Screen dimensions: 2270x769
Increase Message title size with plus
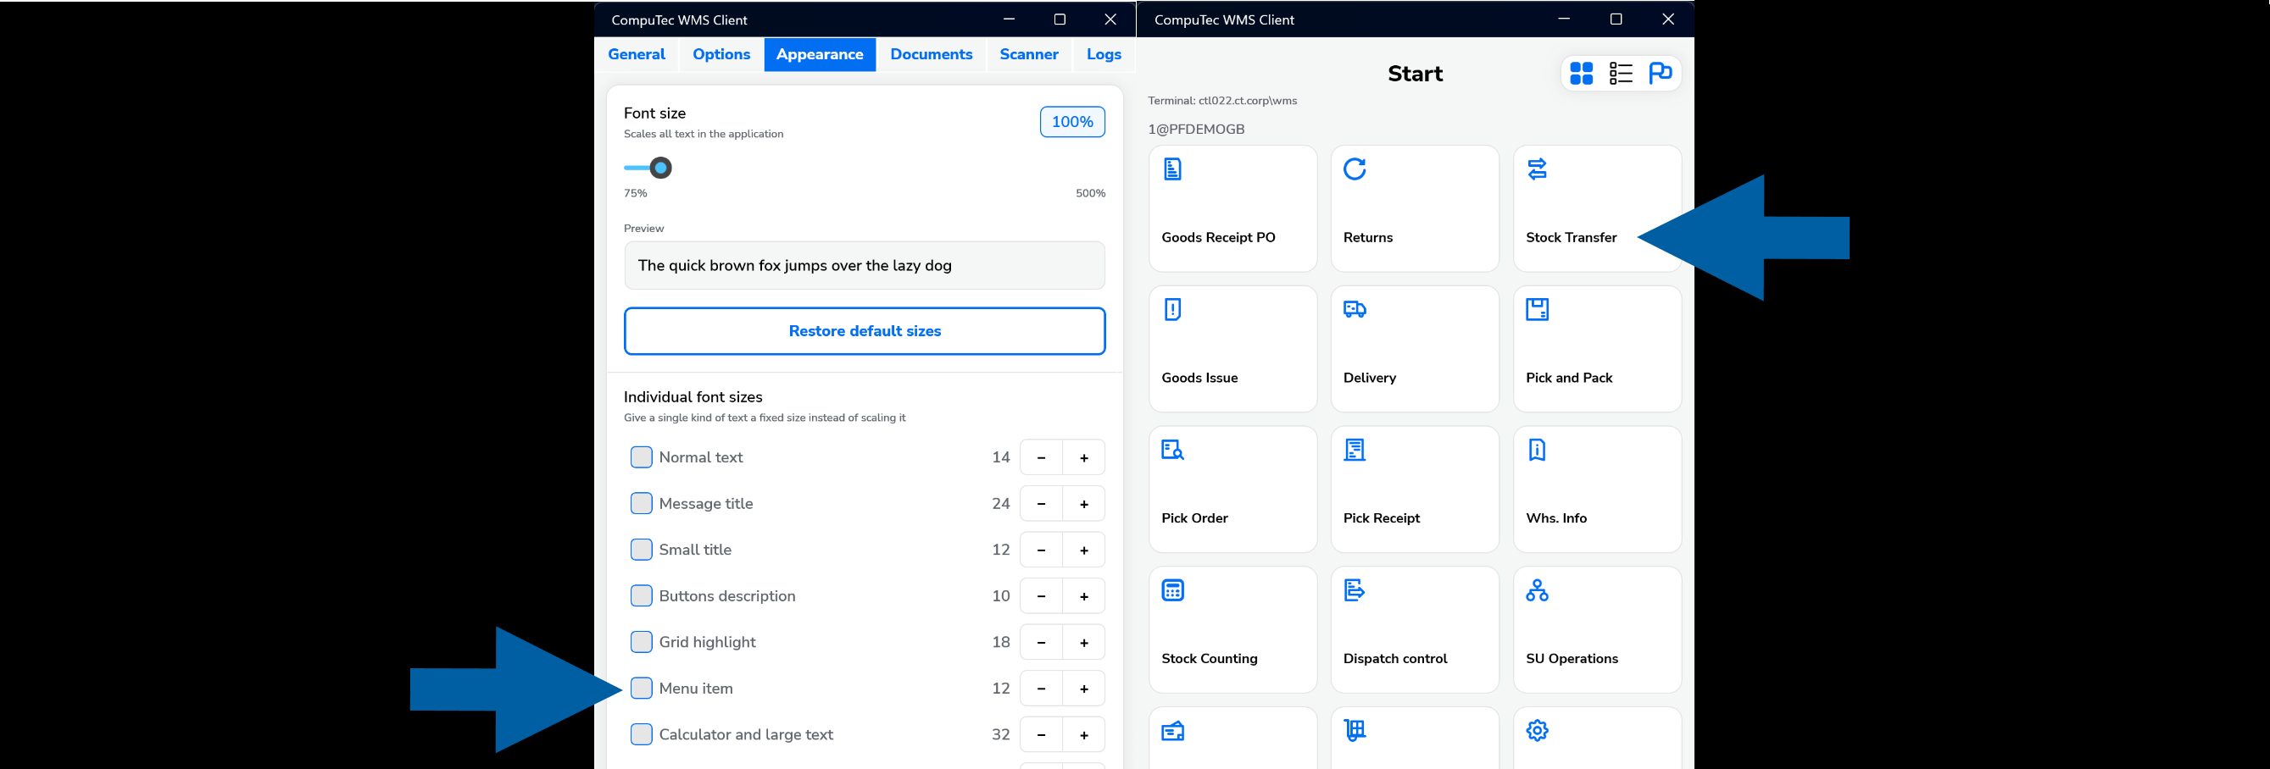coord(1084,504)
